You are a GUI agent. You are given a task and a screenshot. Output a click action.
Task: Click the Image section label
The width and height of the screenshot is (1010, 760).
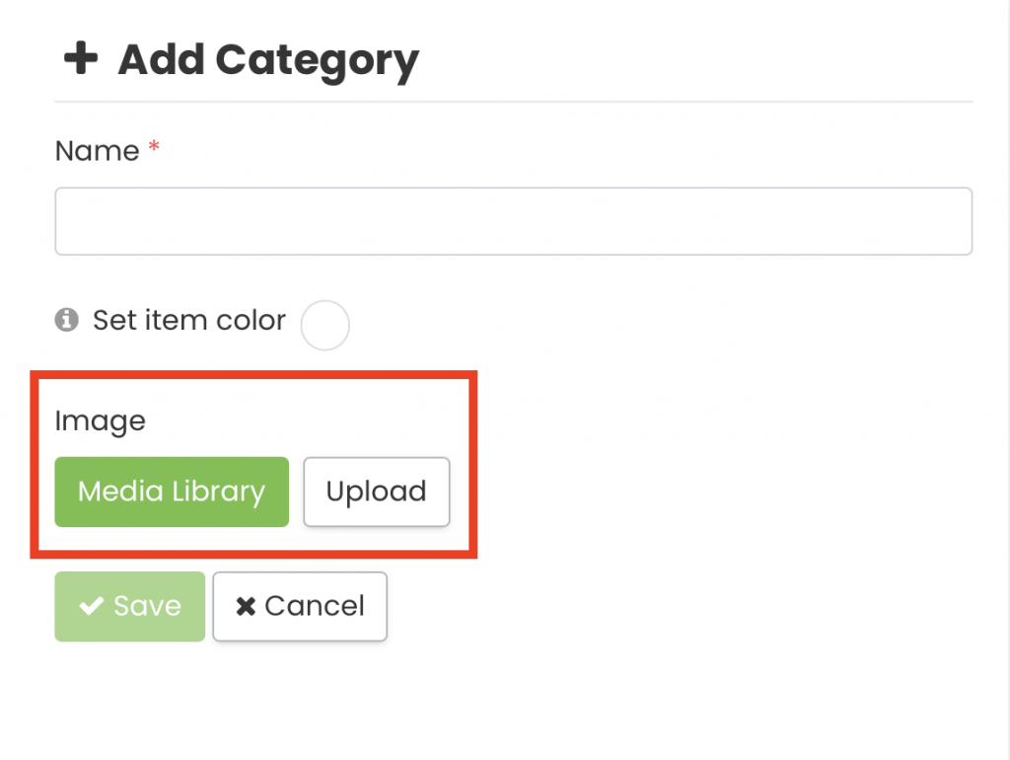(x=101, y=421)
